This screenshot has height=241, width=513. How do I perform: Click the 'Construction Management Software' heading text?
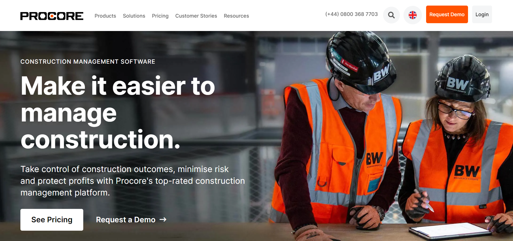pyautogui.click(x=88, y=62)
